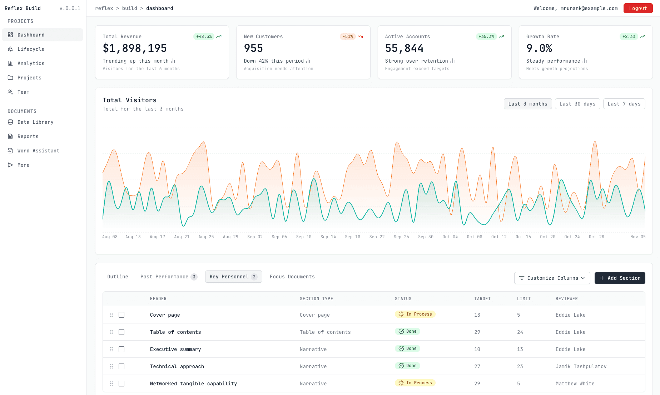Select the Lifecycle icon in the sidebar
The width and height of the screenshot is (660, 395).
pyautogui.click(x=11, y=49)
